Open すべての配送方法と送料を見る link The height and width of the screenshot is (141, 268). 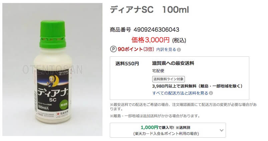(180, 93)
